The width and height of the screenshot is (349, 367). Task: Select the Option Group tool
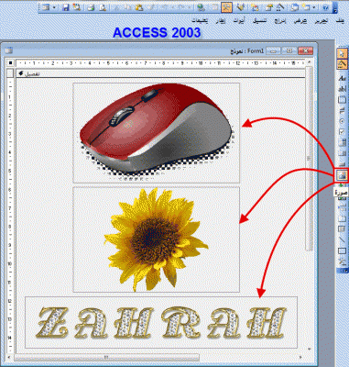point(342,100)
